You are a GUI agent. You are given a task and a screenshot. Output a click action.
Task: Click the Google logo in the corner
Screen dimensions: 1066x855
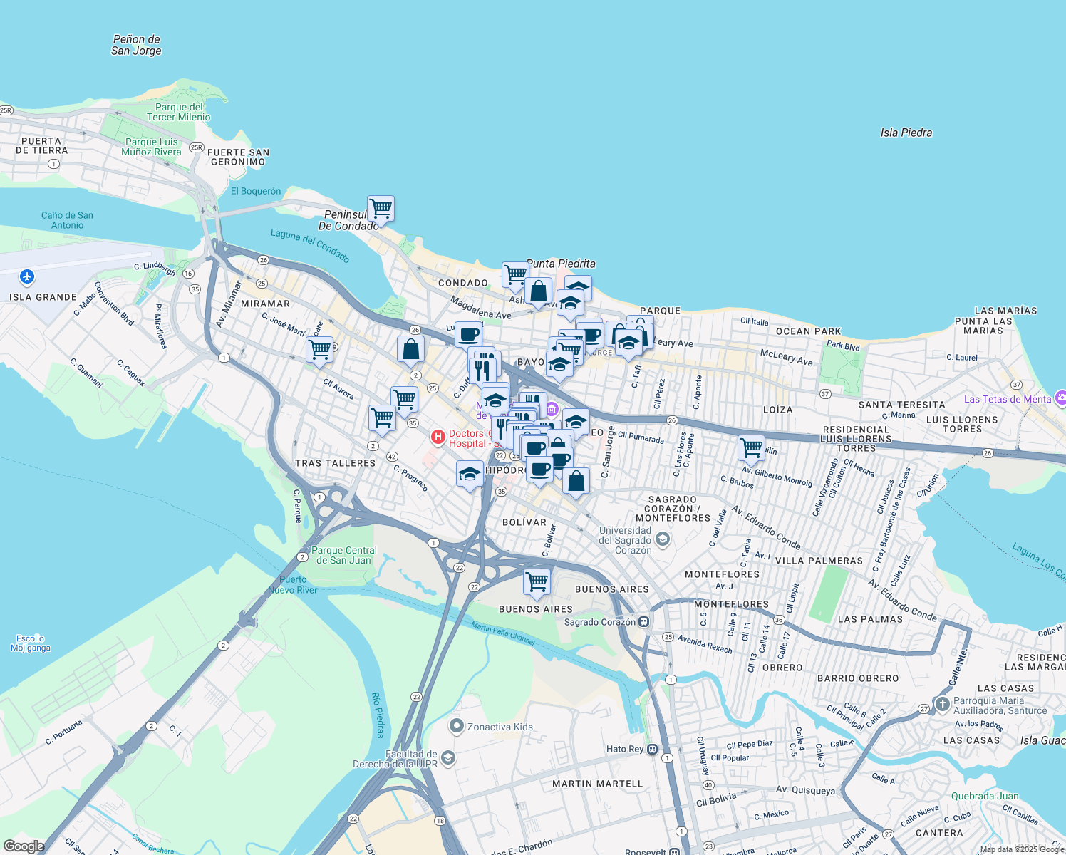click(x=24, y=846)
